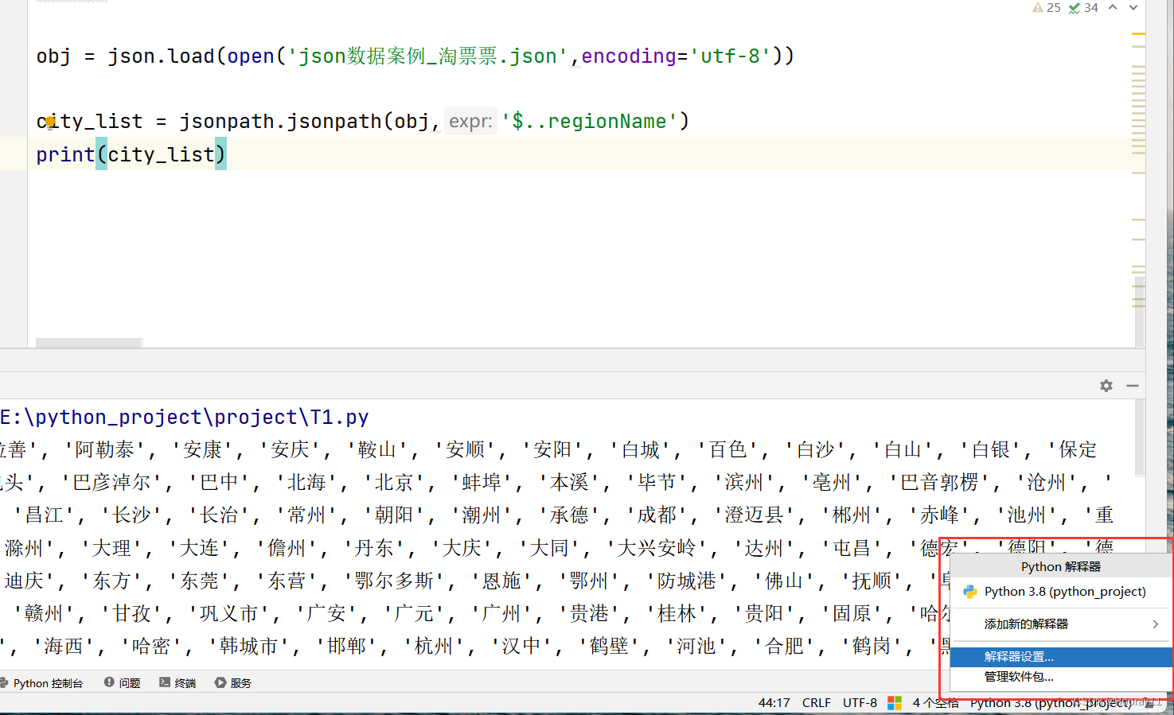Viewport: 1174px width, 715px height.
Task: Click the Python 控制台 tool window icon
Action: coord(7,682)
